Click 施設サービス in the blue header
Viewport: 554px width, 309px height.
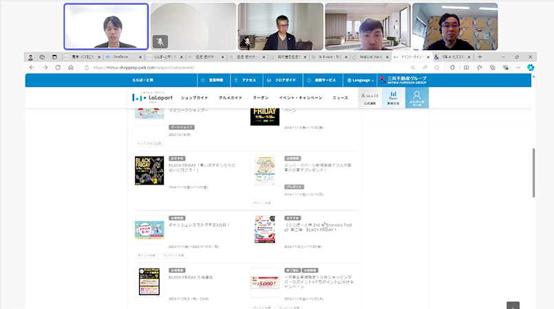click(x=323, y=80)
